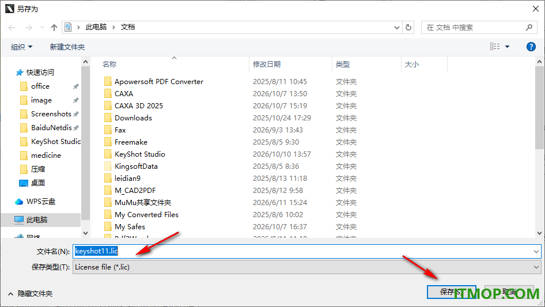Click folder icon of Downloads row

[x=108, y=118]
